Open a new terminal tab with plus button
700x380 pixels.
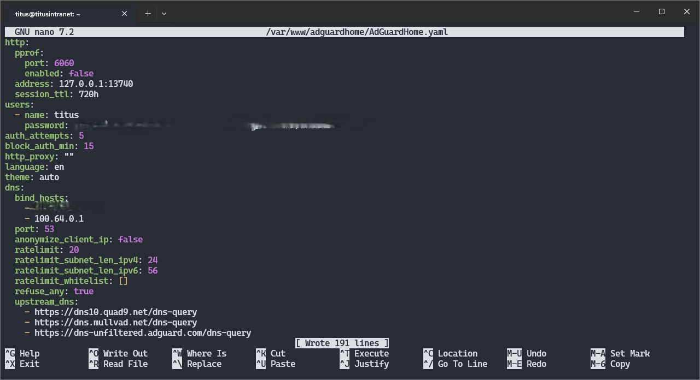(148, 13)
